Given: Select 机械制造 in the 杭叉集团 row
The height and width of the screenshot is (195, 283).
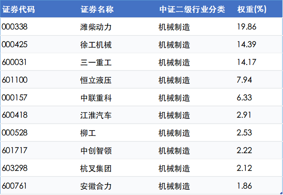Looking at the screenshot, I should [x=174, y=168].
